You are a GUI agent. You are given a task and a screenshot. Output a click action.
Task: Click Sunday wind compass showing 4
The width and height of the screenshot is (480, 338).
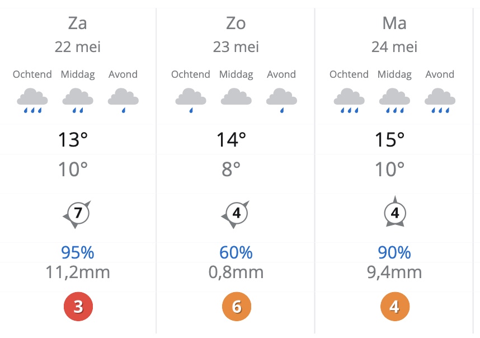click(236, 214)
